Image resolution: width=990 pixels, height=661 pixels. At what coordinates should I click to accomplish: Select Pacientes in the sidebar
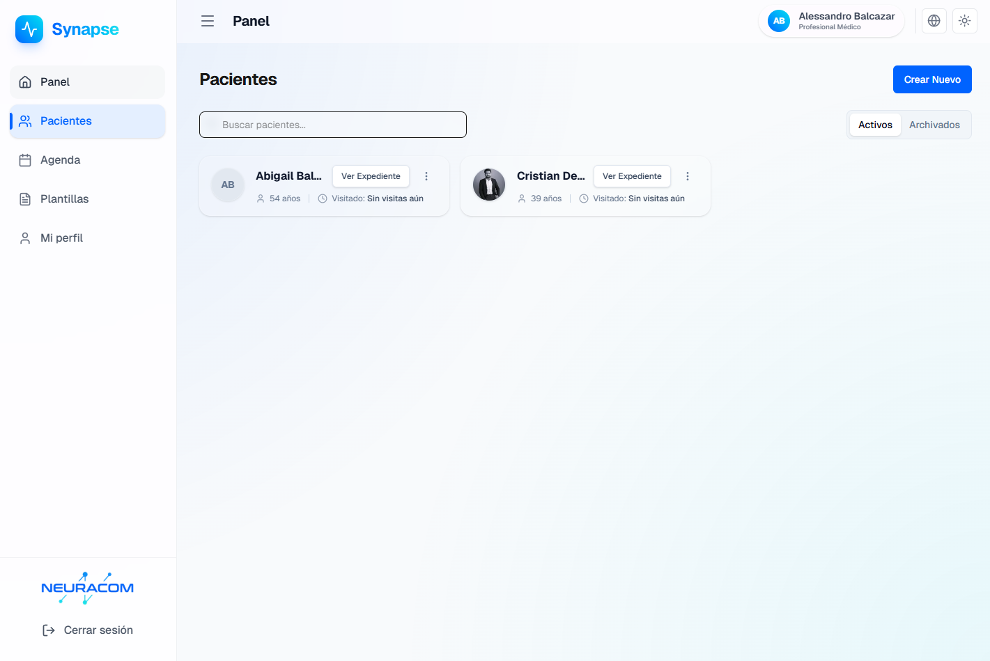(x=88, y=121)
